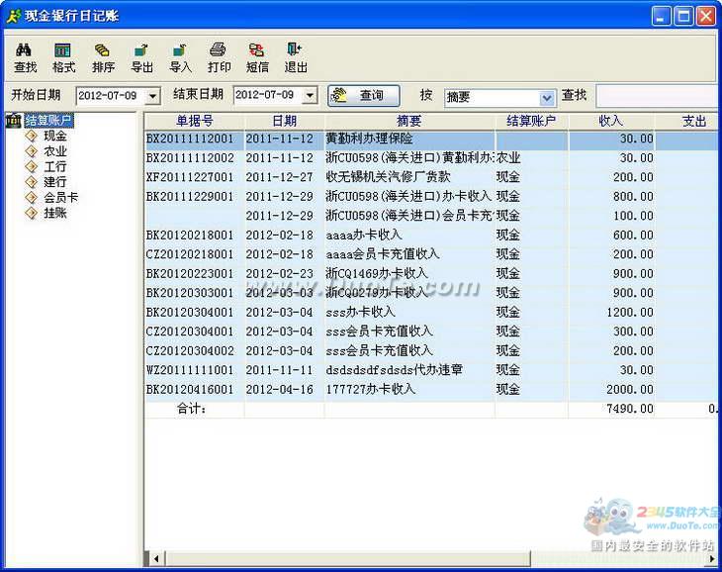Viewport: 722px width, 572px height.
Task: Open the 开始日期 date dropdown
Action: [152, 96]
